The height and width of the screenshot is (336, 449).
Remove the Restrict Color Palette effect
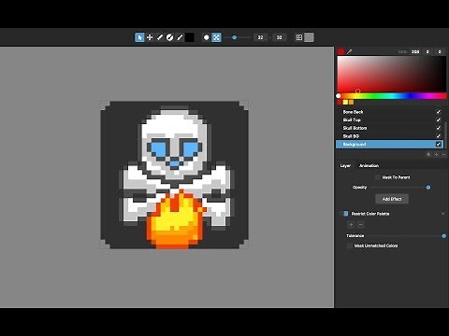[x=443, y=214]
